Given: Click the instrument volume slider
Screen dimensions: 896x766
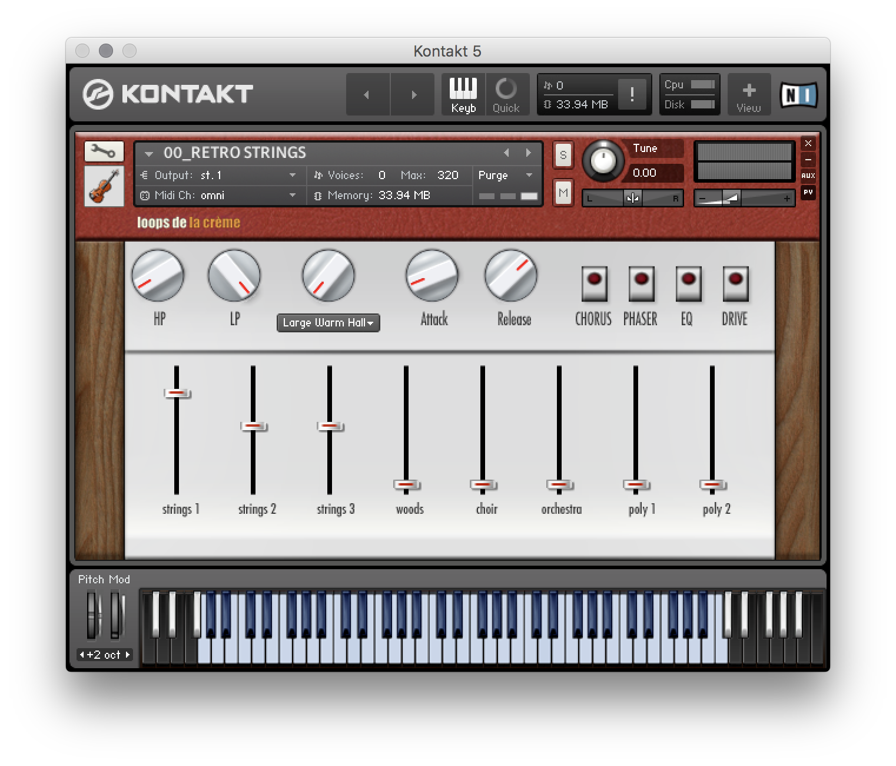Looking at the screenshot, I should click(x=744, y=199).
